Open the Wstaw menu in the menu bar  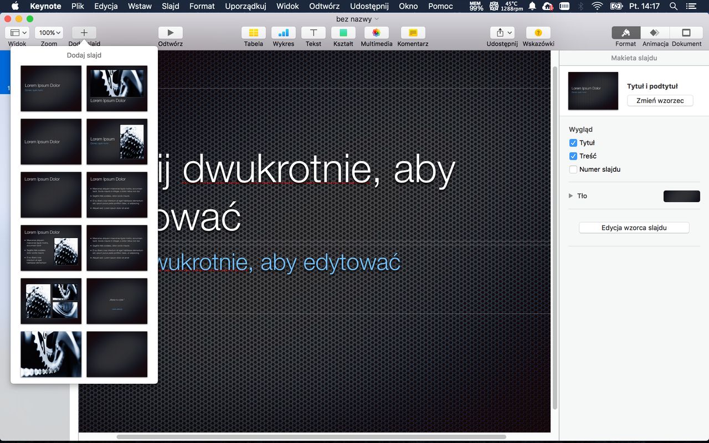(140, 6)
